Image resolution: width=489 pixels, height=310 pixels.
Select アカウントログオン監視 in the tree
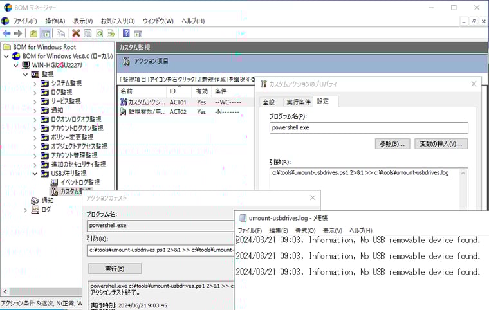(77, 129)
